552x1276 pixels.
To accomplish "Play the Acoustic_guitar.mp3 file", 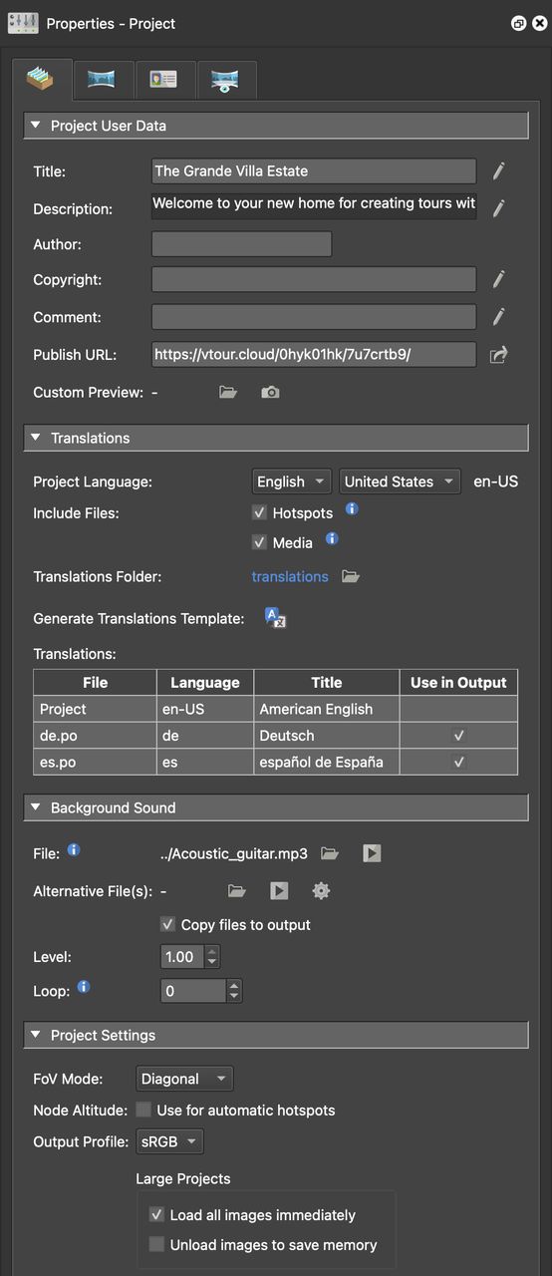I will coord(372,853).
